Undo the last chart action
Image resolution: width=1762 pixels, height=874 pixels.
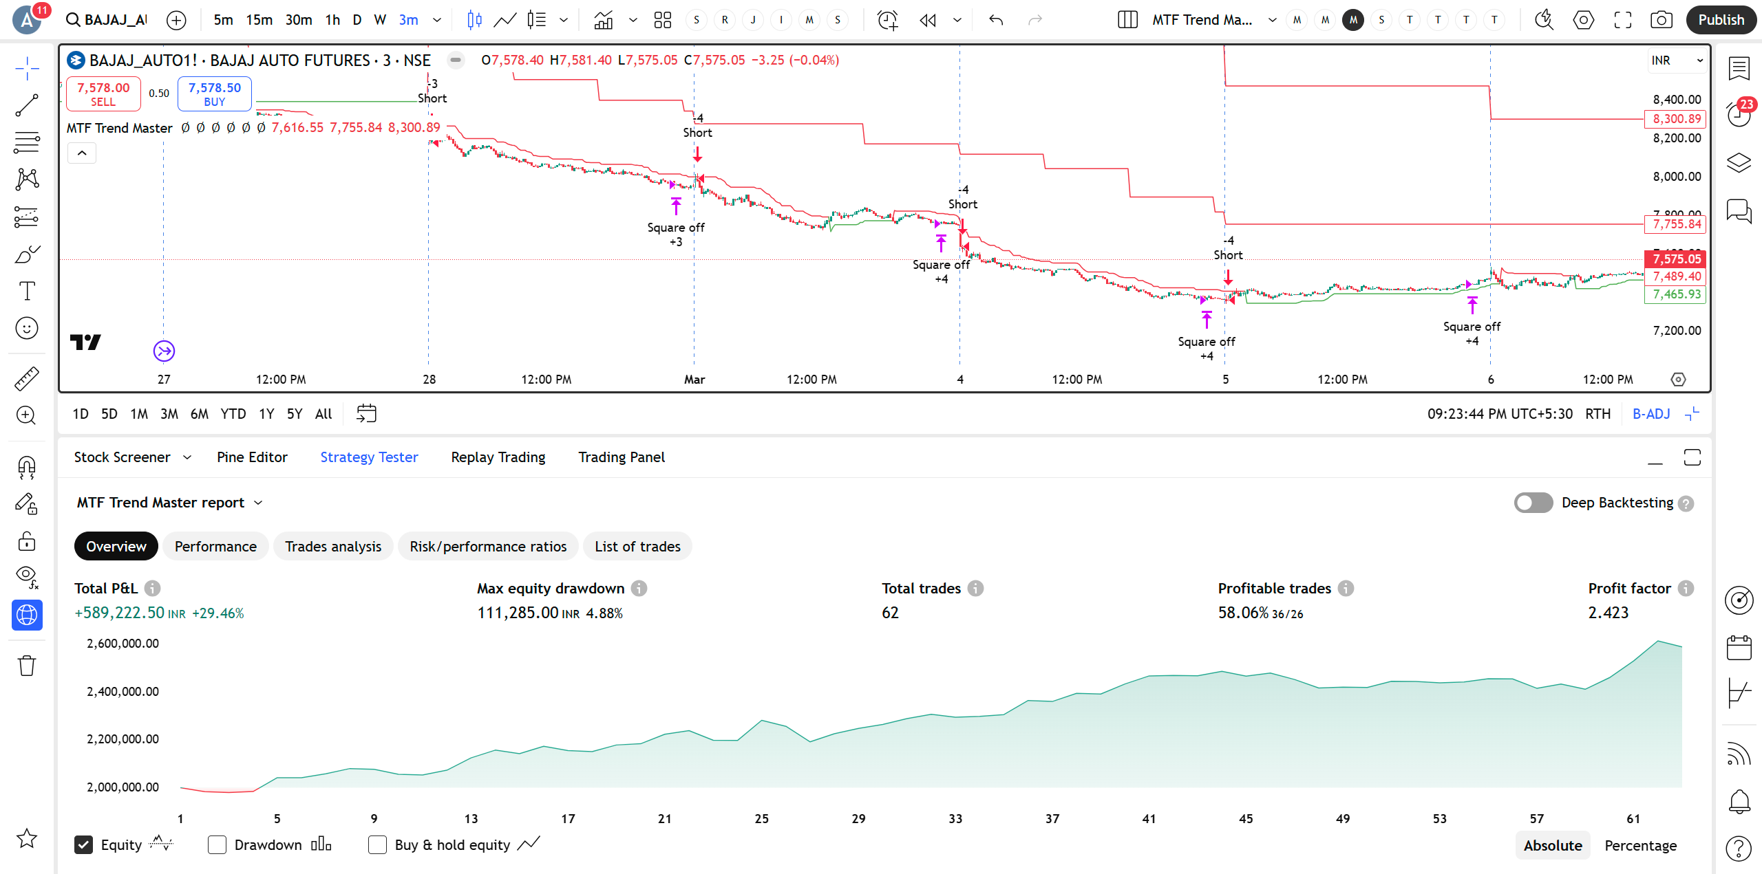[x=996, y=20]
